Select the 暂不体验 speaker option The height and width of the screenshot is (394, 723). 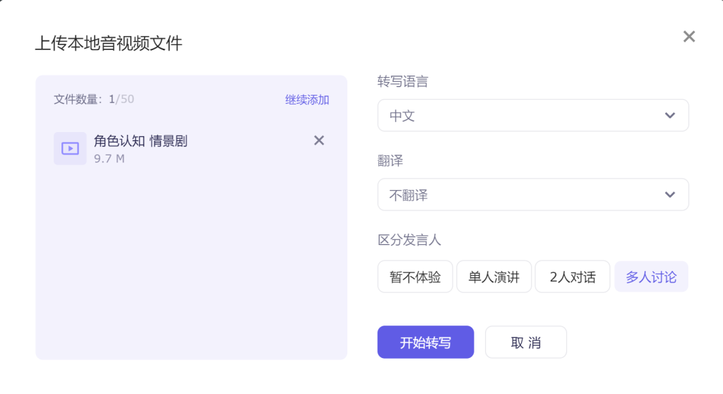pyautogui.click(x=415, y=277)
